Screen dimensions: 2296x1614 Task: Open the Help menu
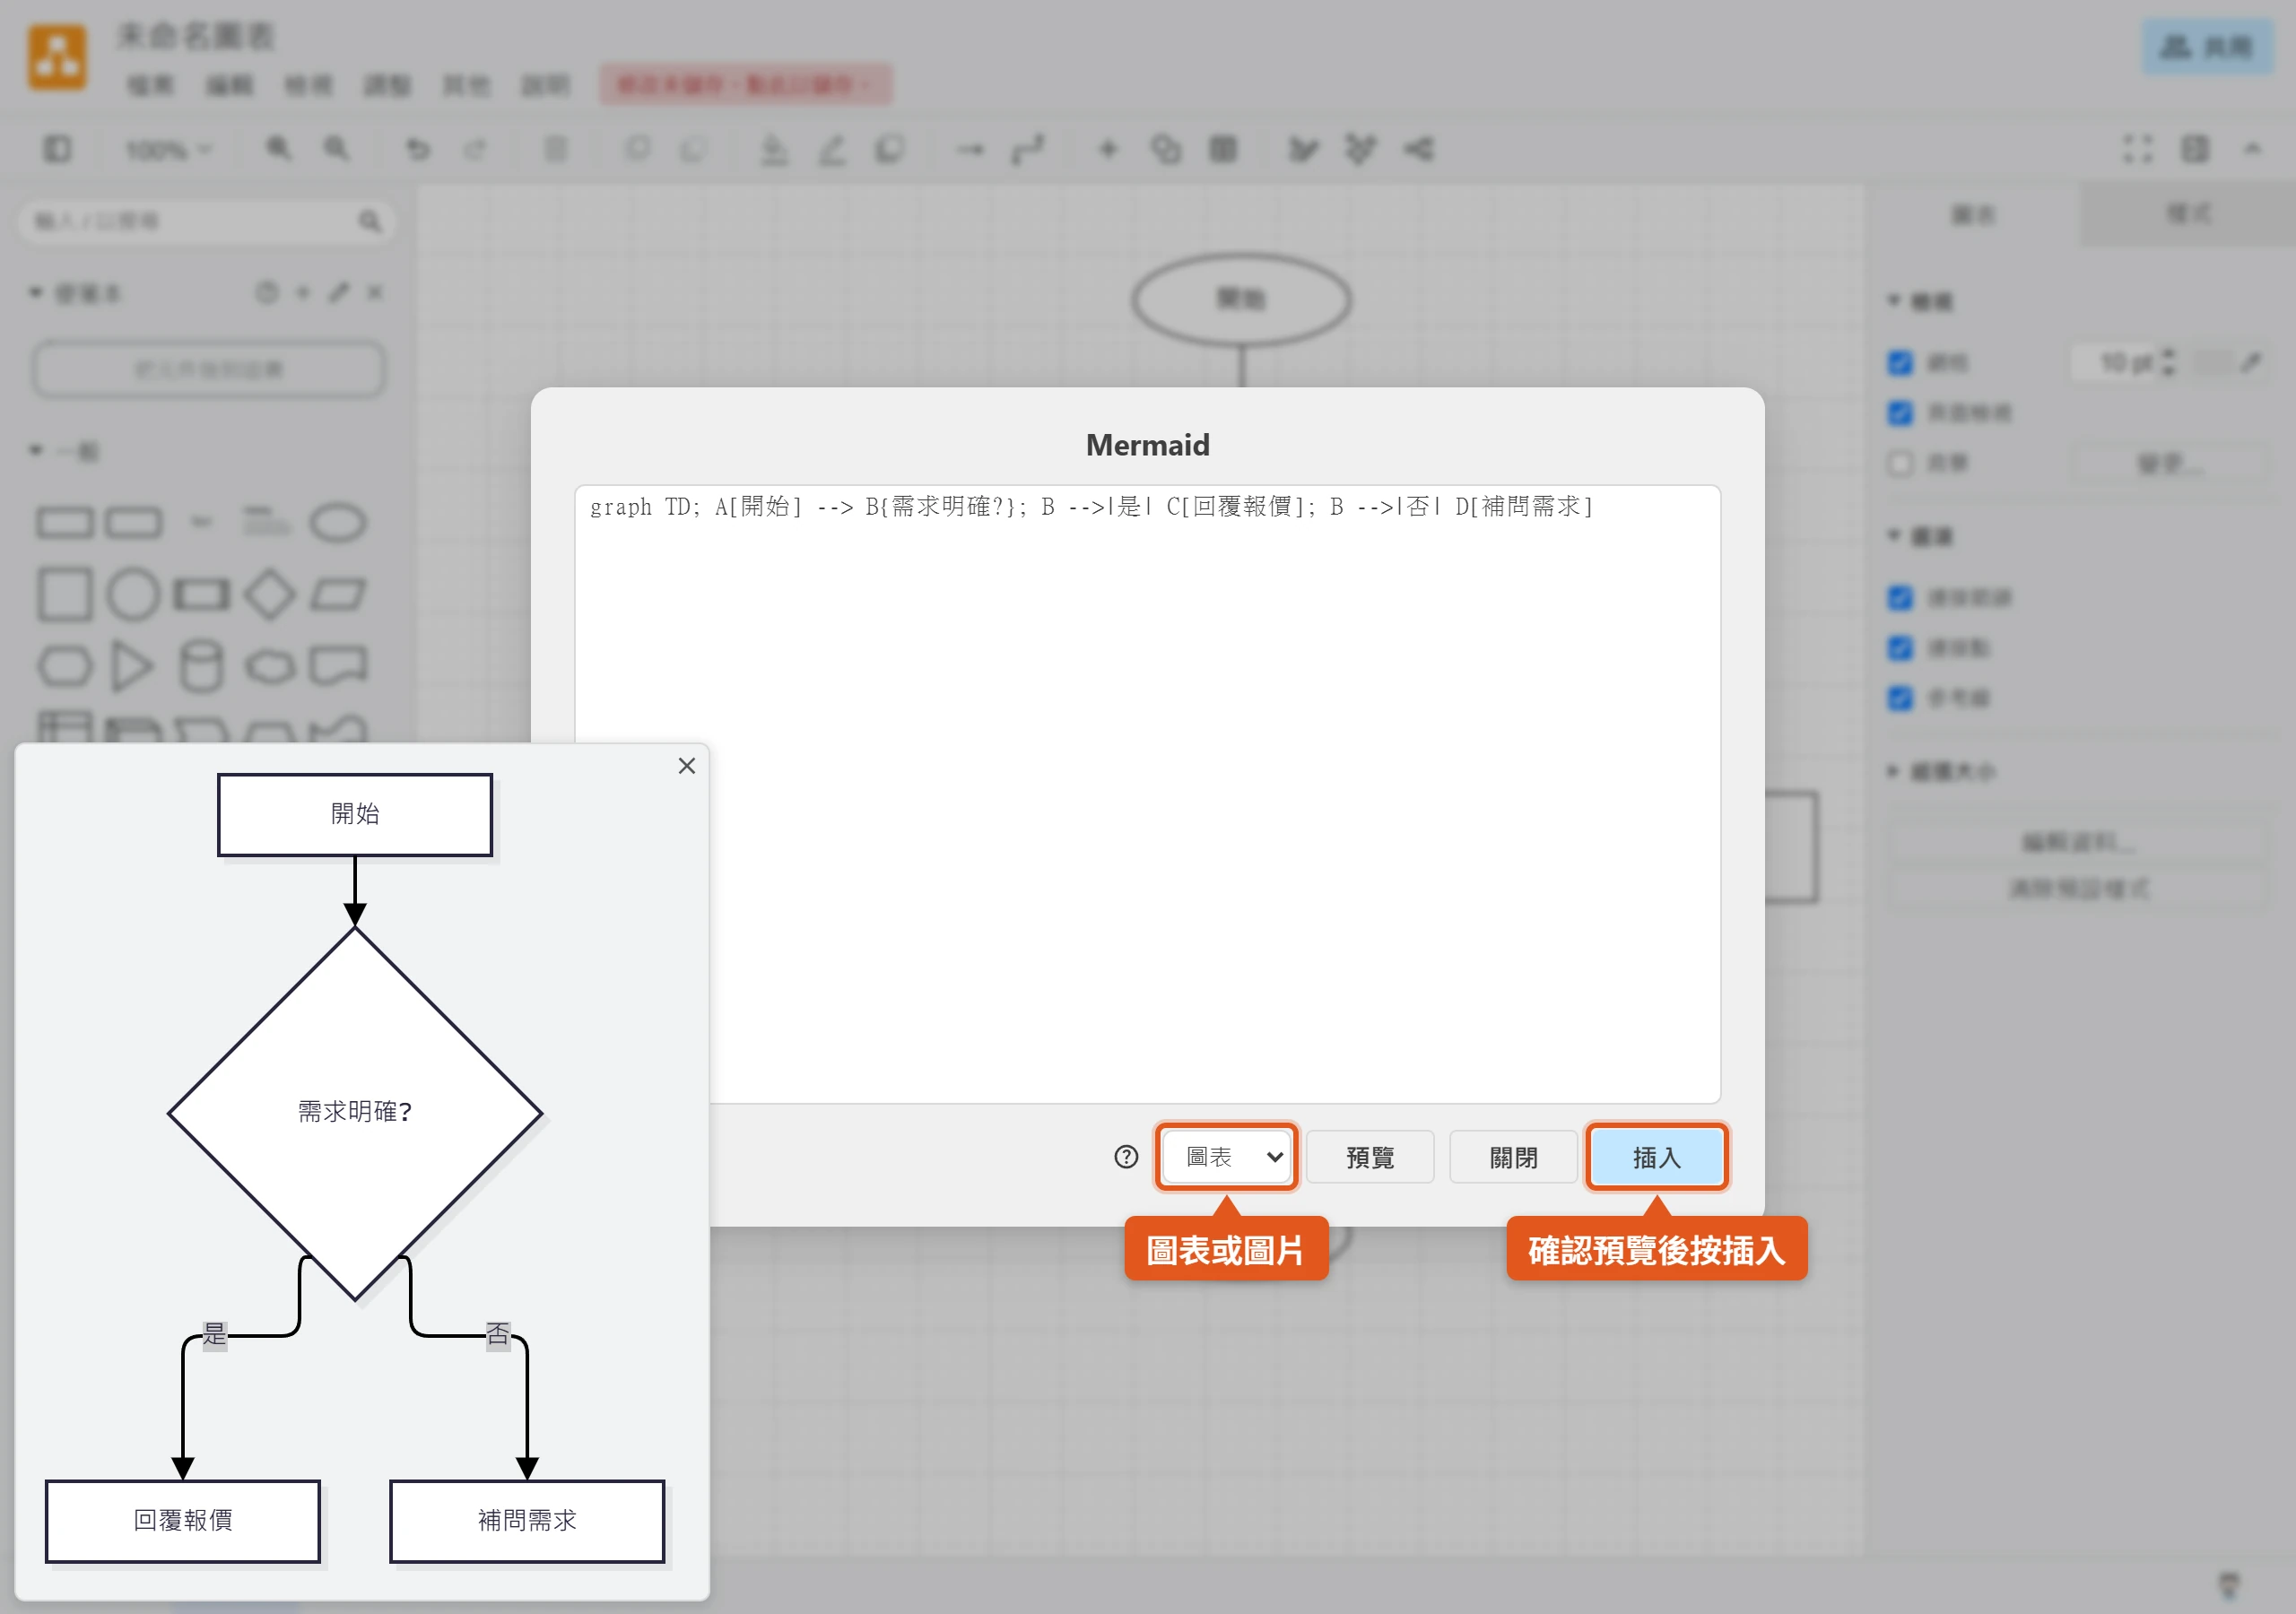(x=545, y=85)
